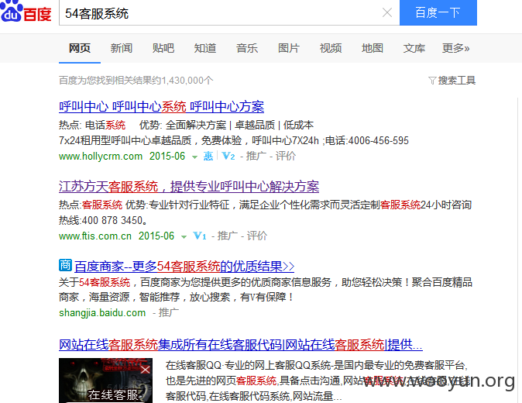522x403 pixels.
Task: Visit www.ftis.com.cn green URL
Action: tap(95, 236)
